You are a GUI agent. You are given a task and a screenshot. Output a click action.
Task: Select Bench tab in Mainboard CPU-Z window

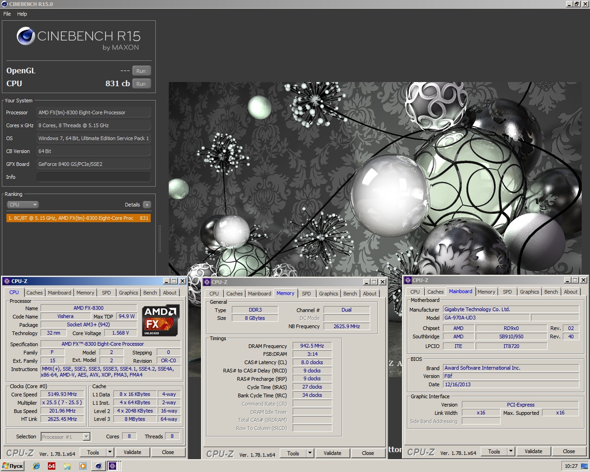click(x=551, y=292)
